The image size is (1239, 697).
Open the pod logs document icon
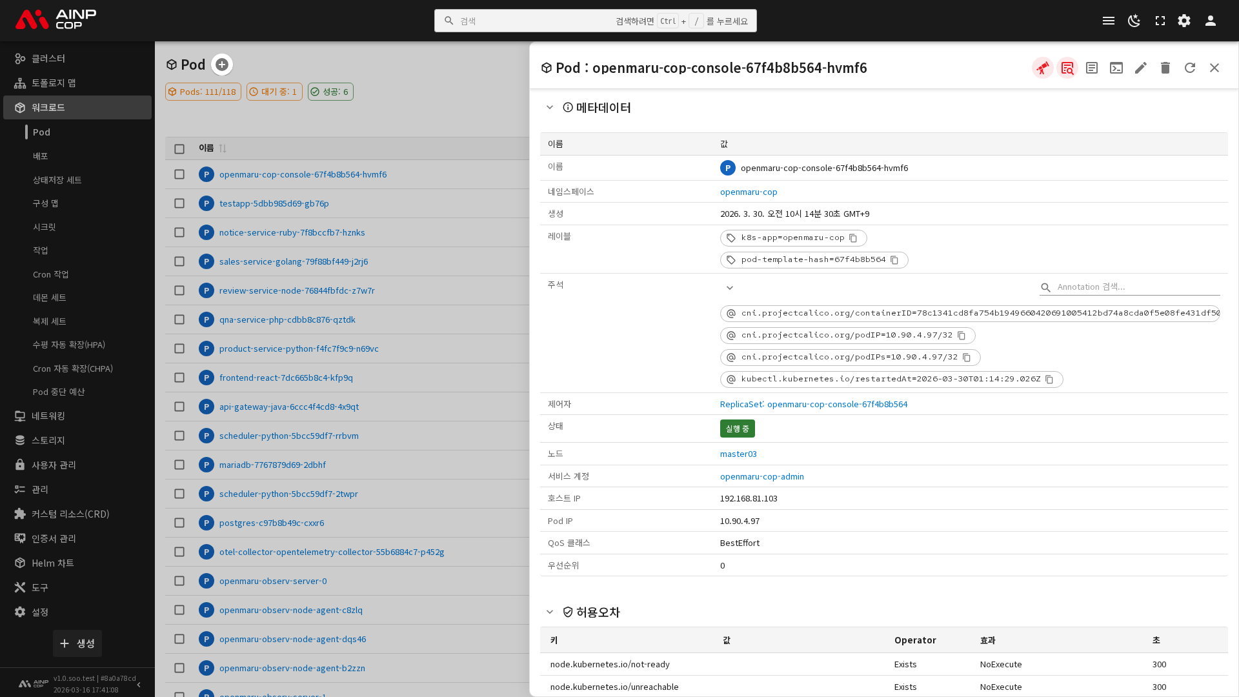tap(1092, 68)
